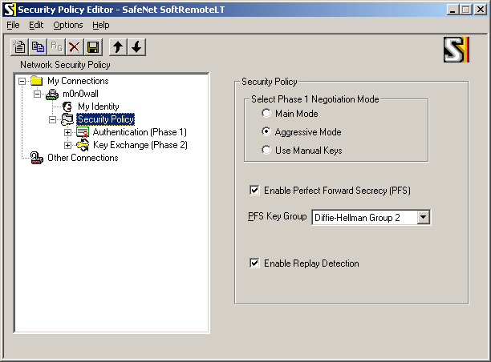
Task: Click the Copy toolbar icon
Action: pyautogui.click(x=38, y=47)
